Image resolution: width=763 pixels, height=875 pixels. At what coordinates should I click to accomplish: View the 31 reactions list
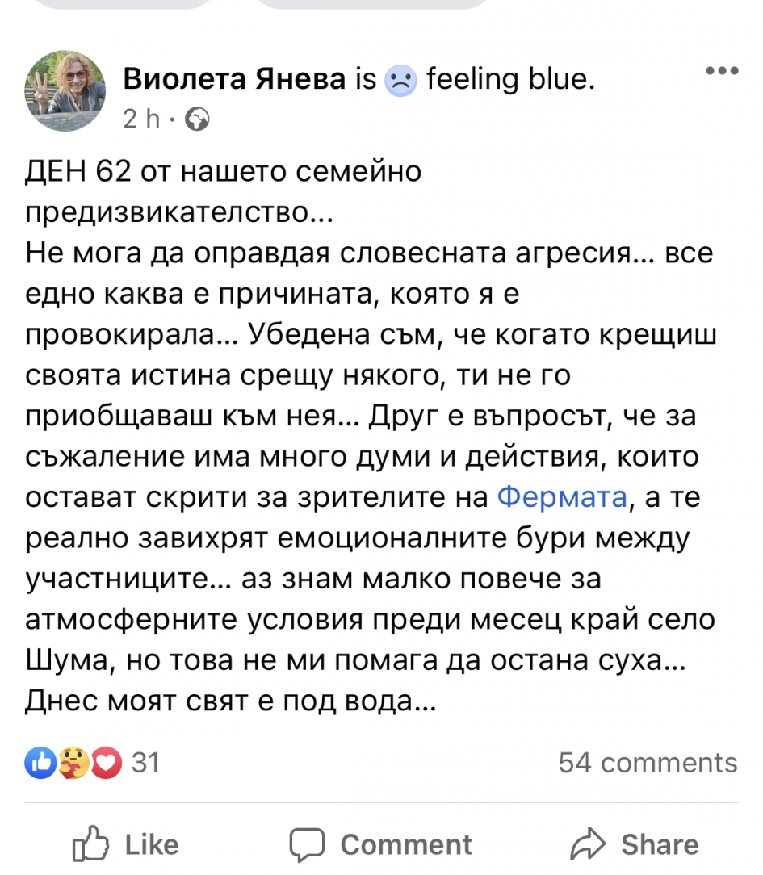tap(145, 762)
